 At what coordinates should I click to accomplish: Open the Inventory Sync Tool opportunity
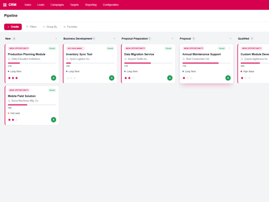[79, 54]
